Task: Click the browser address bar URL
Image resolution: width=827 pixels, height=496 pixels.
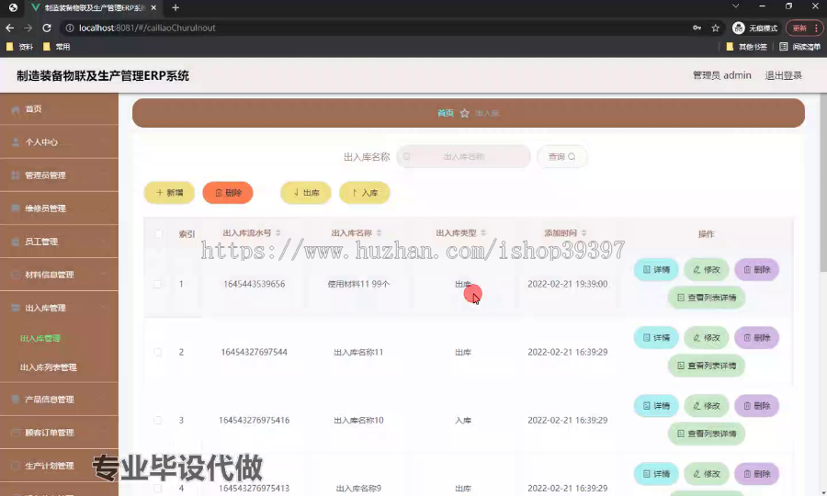Action: (147, 28)
